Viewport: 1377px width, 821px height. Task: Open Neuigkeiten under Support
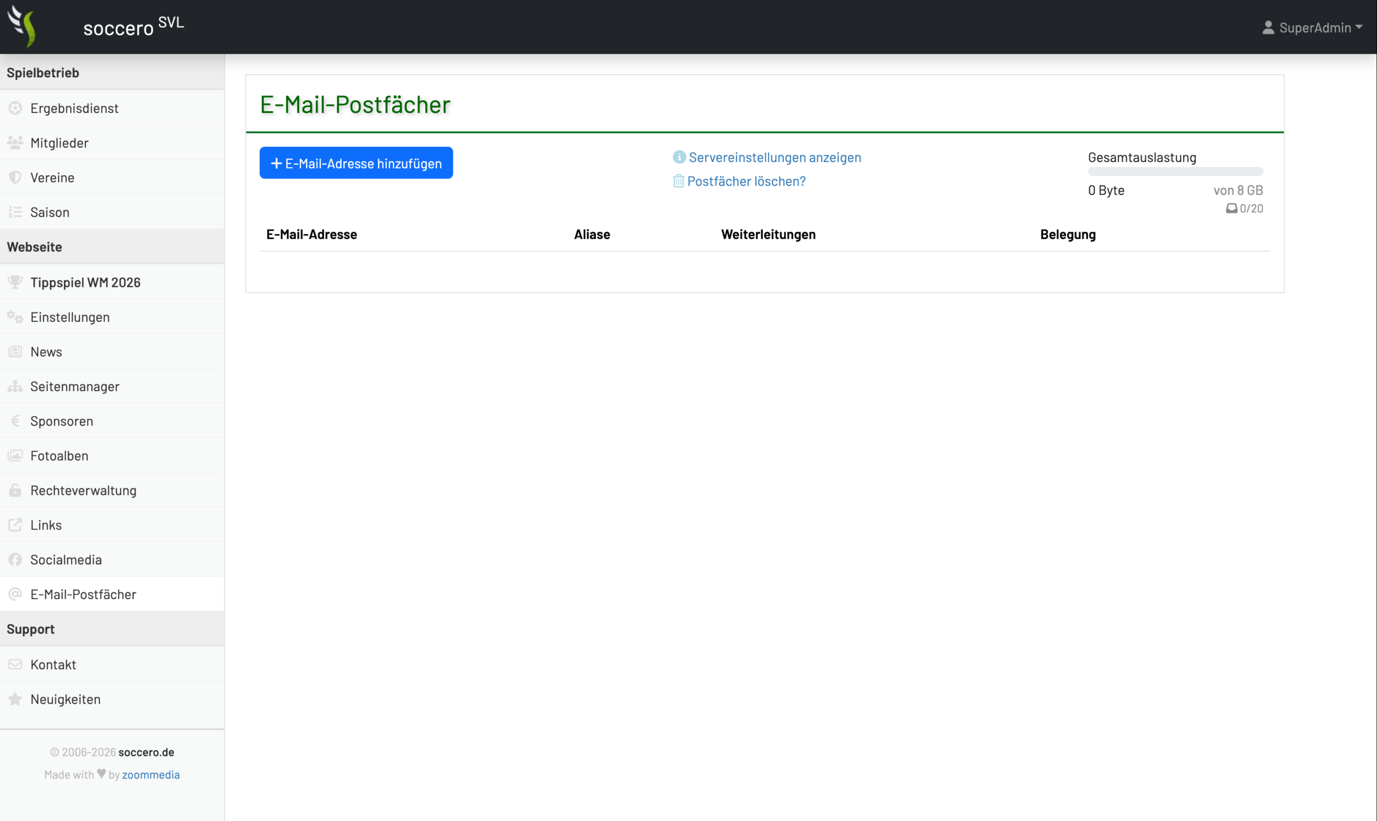[x=112, y=699]
